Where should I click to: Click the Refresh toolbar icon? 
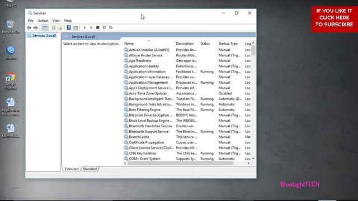pos(54,27)
